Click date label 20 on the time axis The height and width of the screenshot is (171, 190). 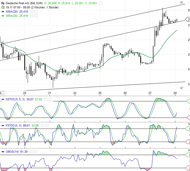click(x=25, y=93)
